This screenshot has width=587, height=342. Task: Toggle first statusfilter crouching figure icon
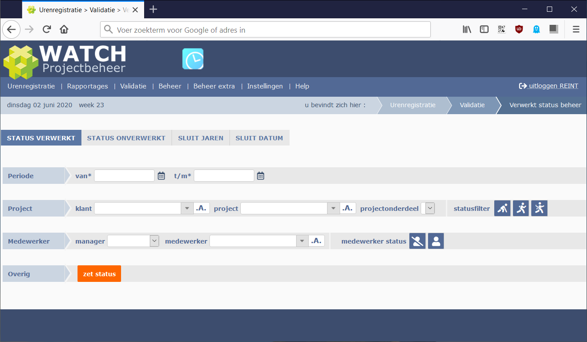click(x=503, y=208)
